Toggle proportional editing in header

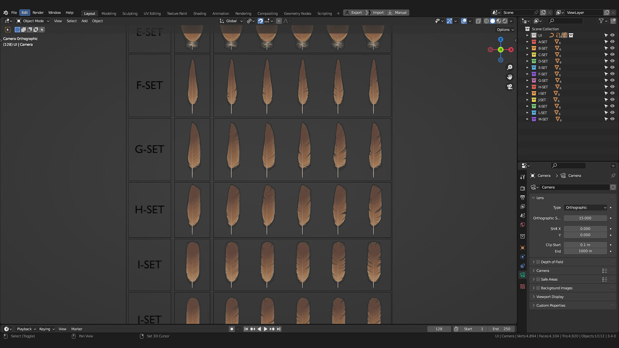pyautogui.click(x=279, y=21)
